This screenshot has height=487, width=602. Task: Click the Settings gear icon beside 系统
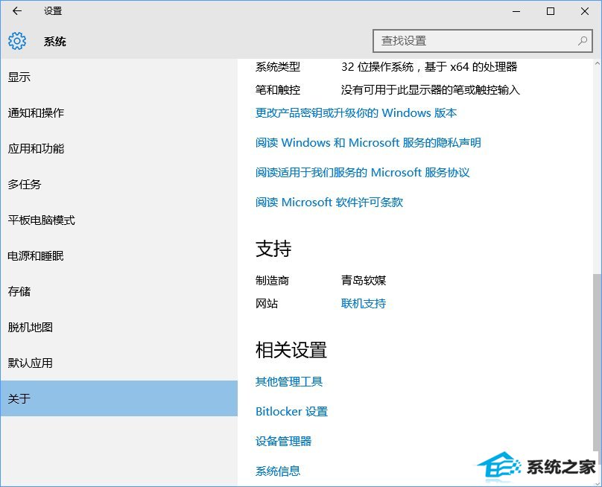17,41
